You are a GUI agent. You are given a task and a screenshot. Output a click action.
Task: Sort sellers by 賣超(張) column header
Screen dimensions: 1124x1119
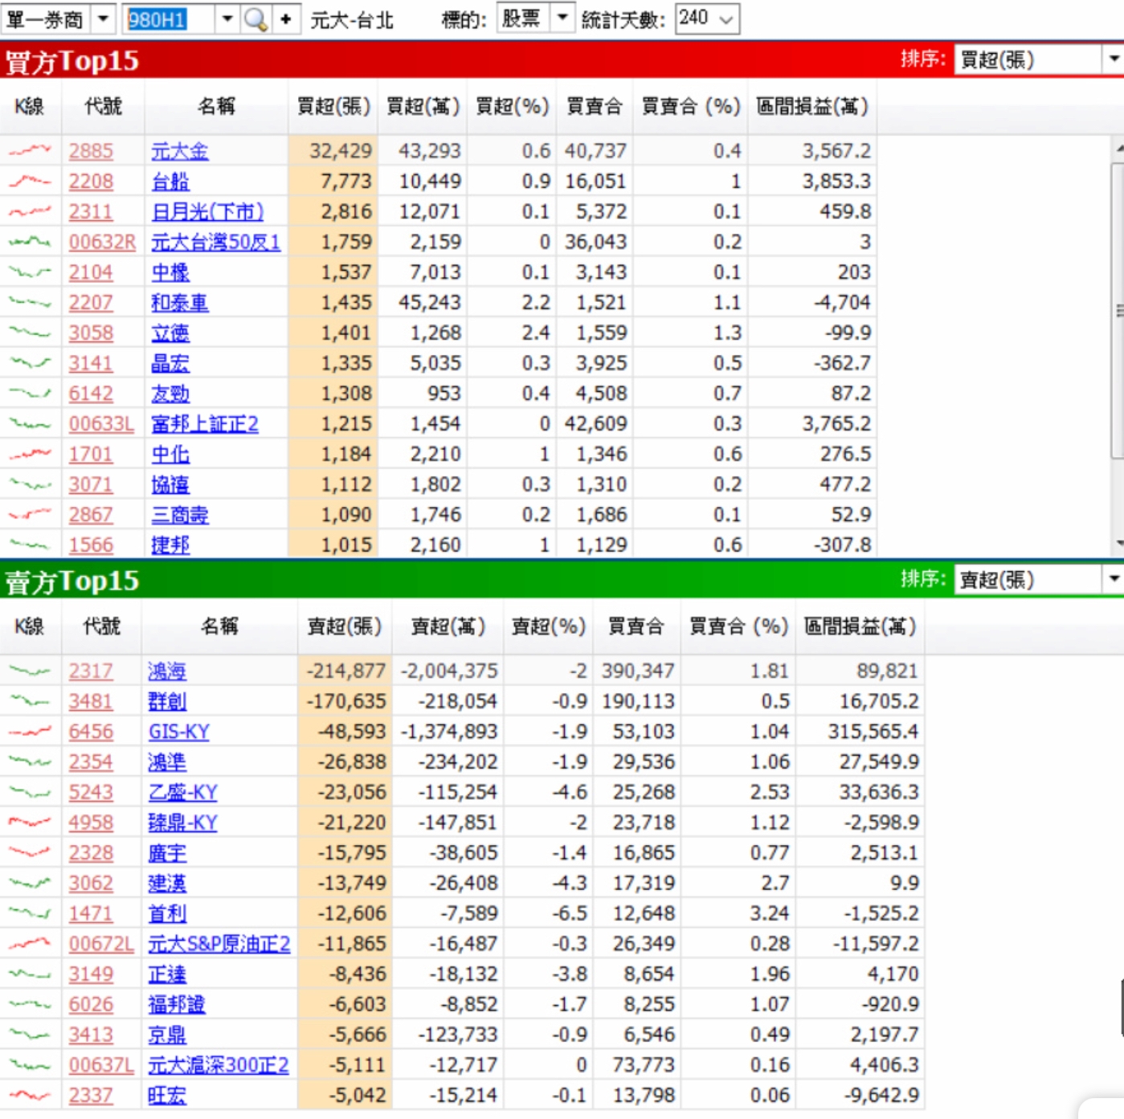(345, 626)
